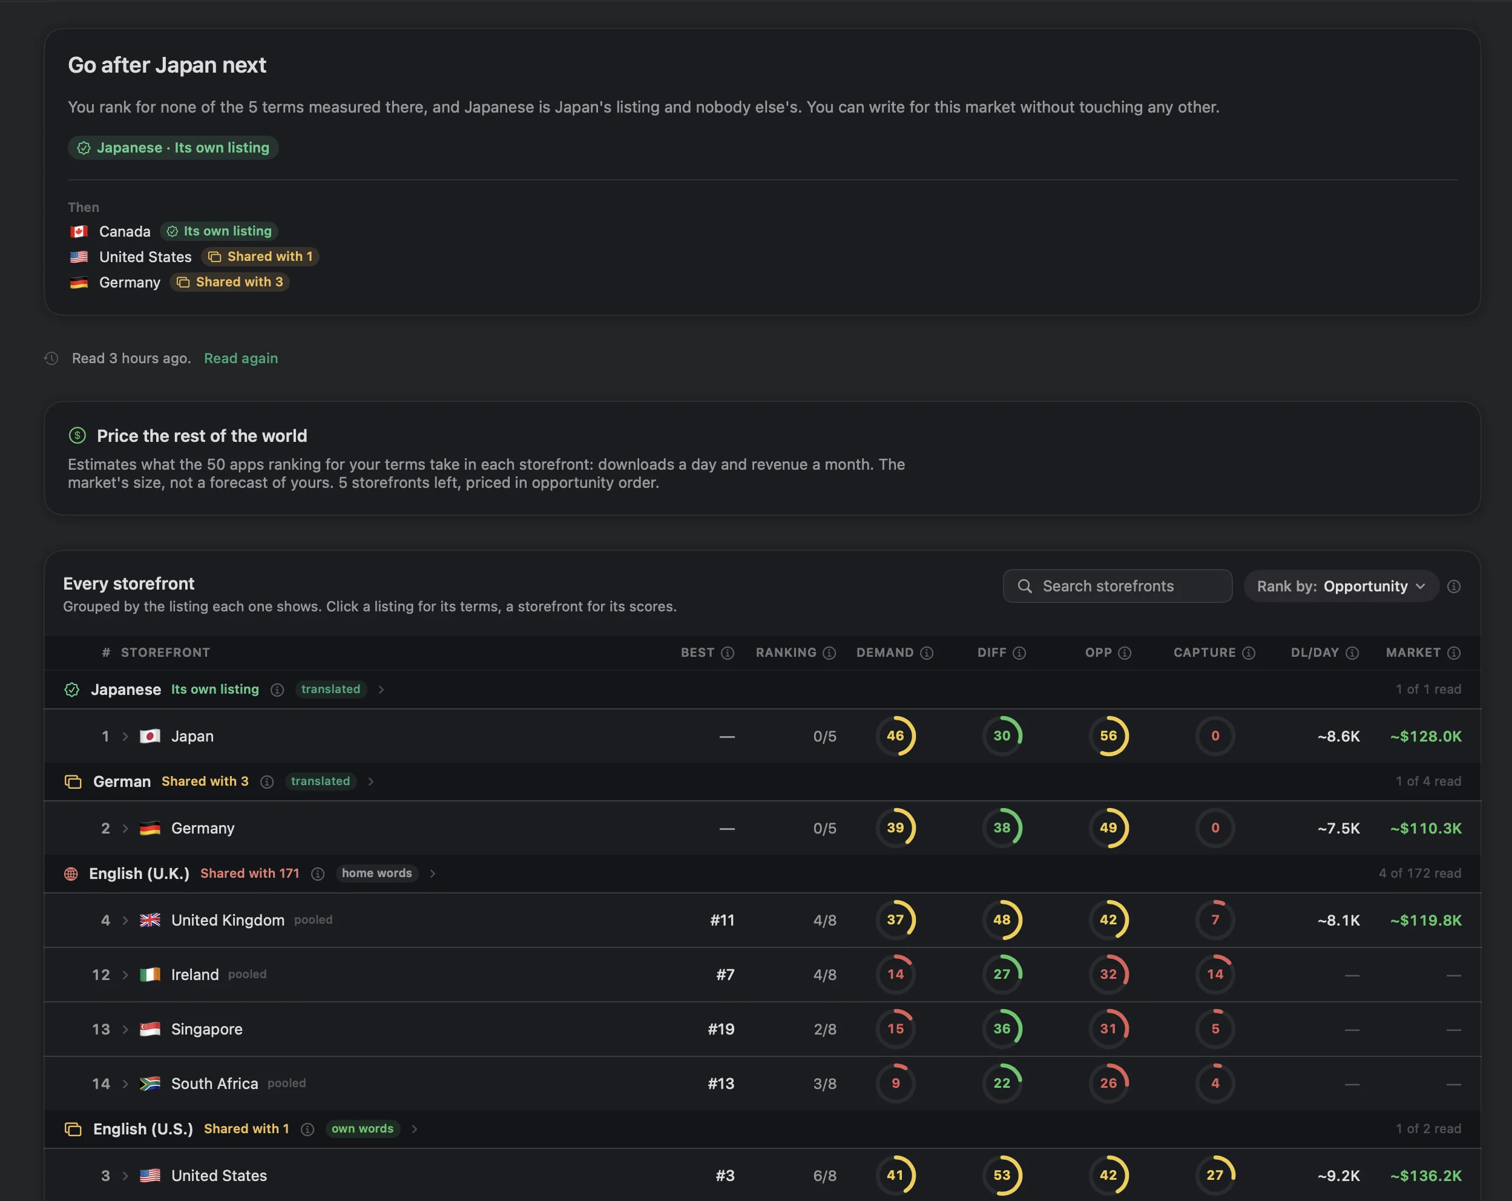Click the dollar icon in Price the rest heading

pos(77,436)
